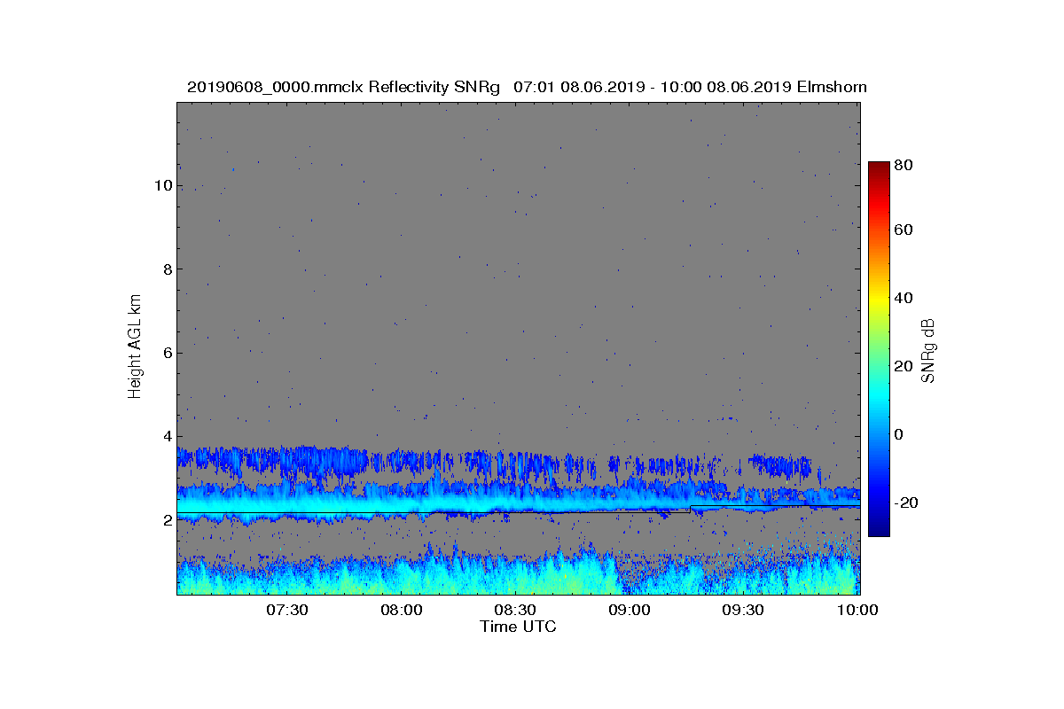The height and width of the screenshot is (709, 1064).
Task: Click the height tick label 6
Action: (x=166, y=353)
